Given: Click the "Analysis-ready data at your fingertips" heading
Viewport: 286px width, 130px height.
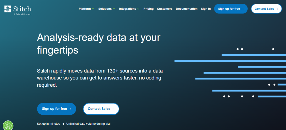Looking at the screenshot, I should [99, 44].
